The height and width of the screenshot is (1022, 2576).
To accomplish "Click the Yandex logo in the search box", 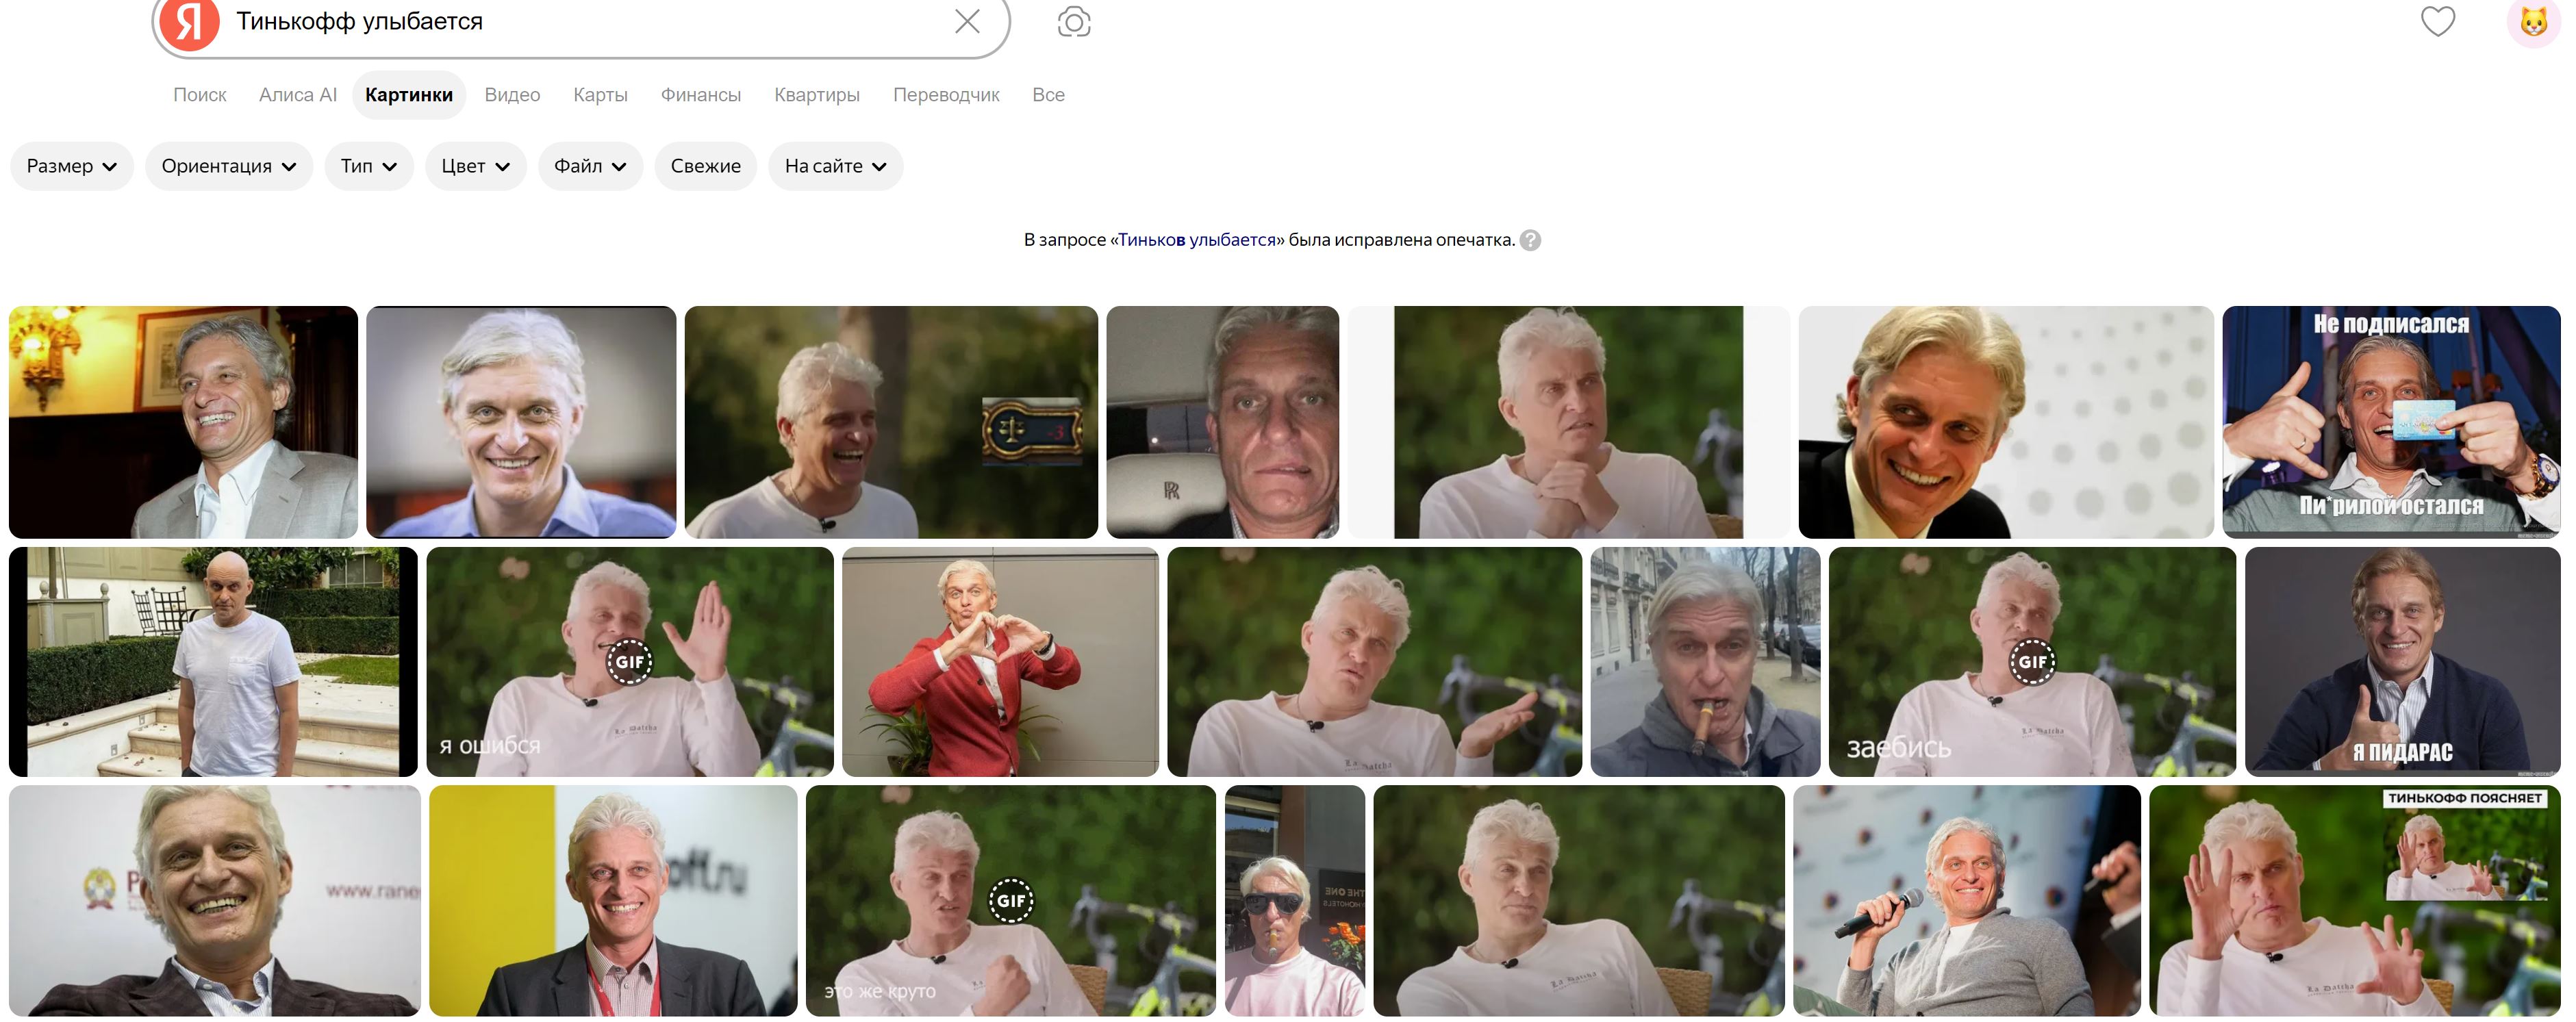I will (189, 22).
